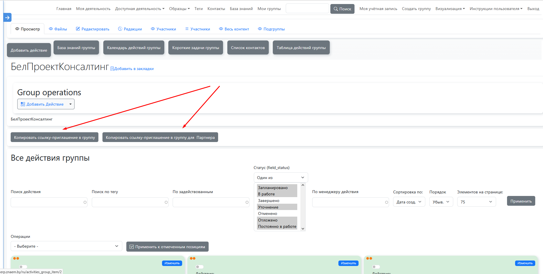Click the pencil icon on Редактировать tab
543x274 pixels.
78,29
